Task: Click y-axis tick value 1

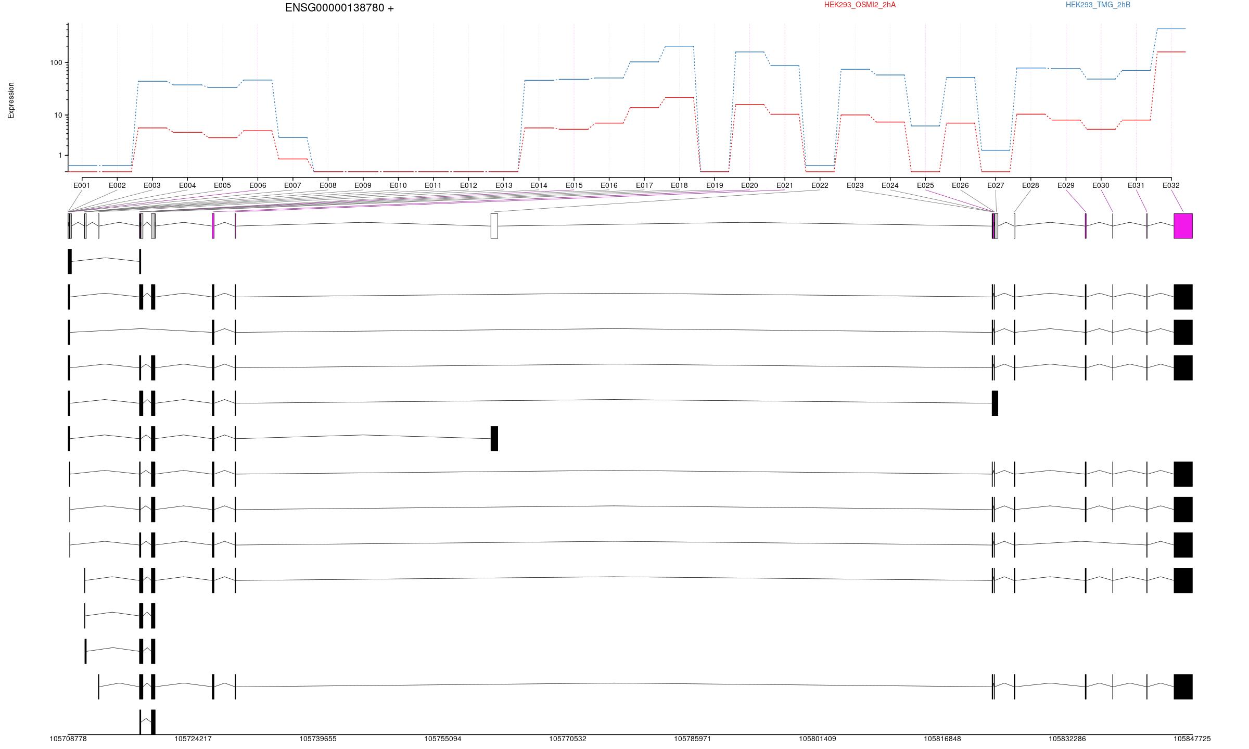Action: pos(60,155)
